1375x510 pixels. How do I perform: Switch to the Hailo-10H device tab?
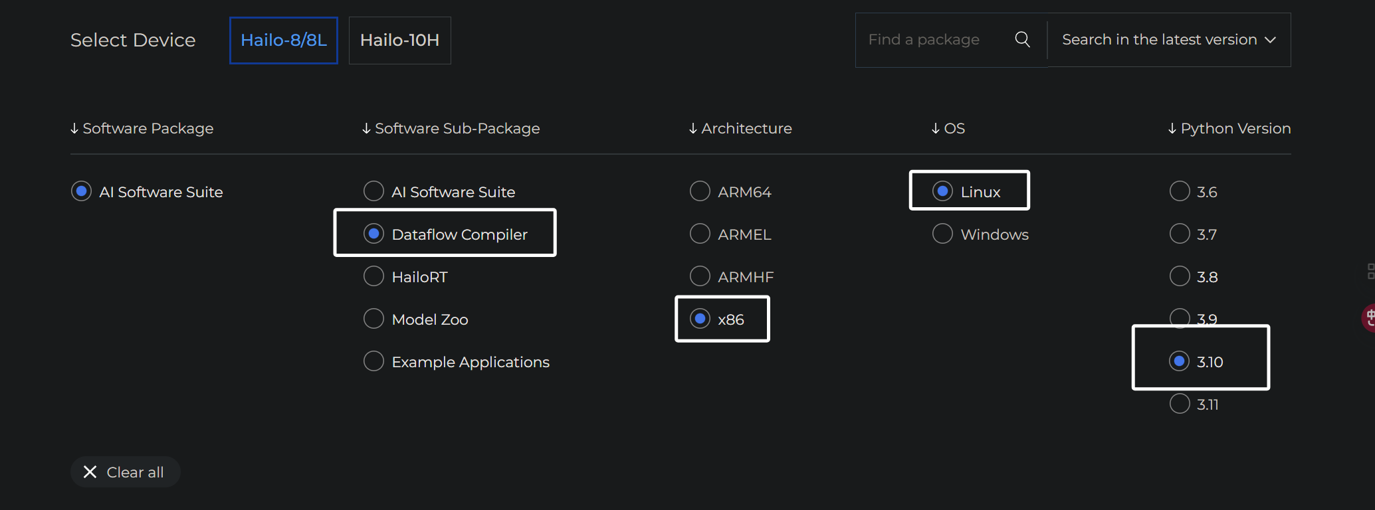coord(400,41)
